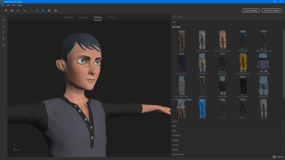Expand the EYEWEAR section
Viewport: 285px width, 160px height.
(228, 136)
